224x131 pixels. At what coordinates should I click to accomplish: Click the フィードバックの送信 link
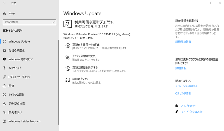(192, 112)
